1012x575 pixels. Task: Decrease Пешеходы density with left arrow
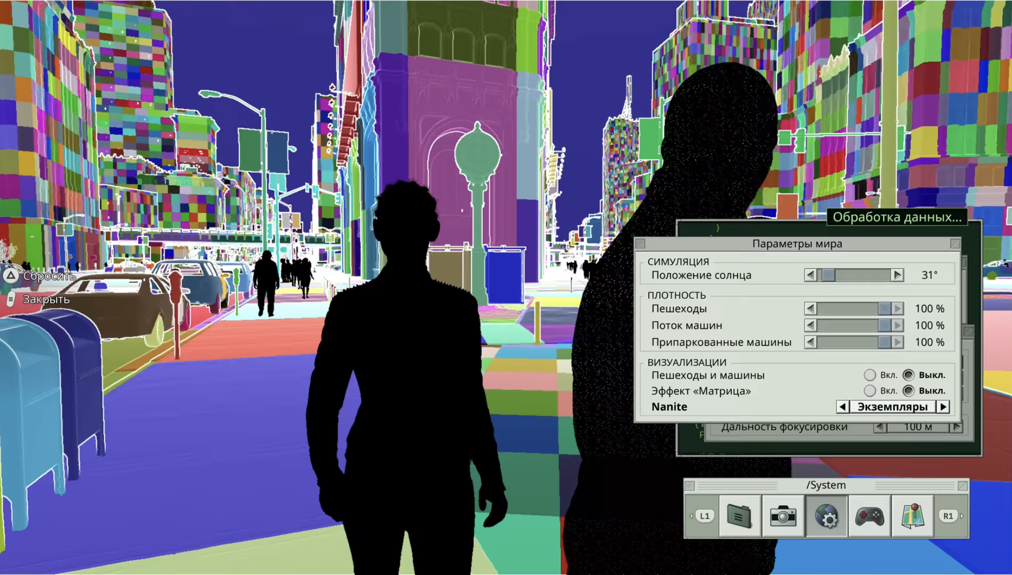[810, 309]
